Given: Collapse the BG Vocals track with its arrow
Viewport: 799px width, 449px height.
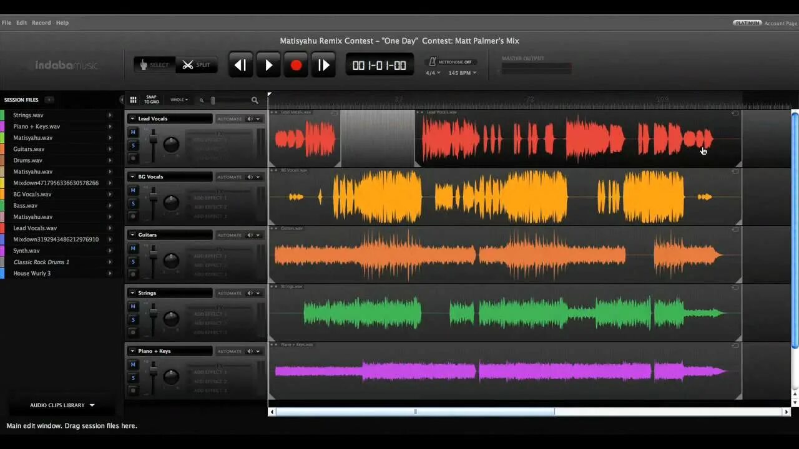Looking at the screenshot, I should pos(132,176).
